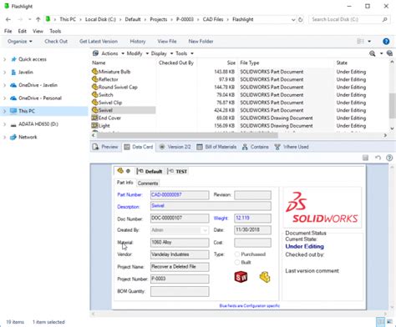396x327 pixels.
Task: Click the save icon above data card
Action: tap(365, 158)
